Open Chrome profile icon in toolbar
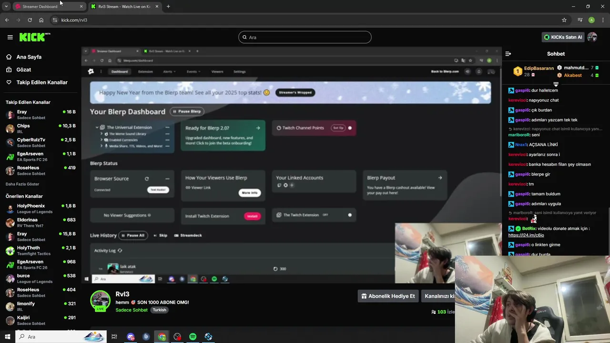Image resolution: width=610 pixels, height=343 pixels. point(591,20)
